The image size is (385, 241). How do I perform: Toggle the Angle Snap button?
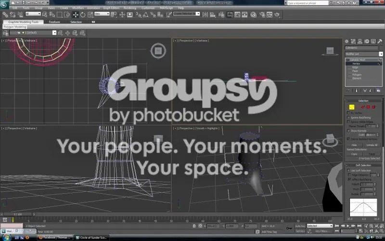click(146, 15)
